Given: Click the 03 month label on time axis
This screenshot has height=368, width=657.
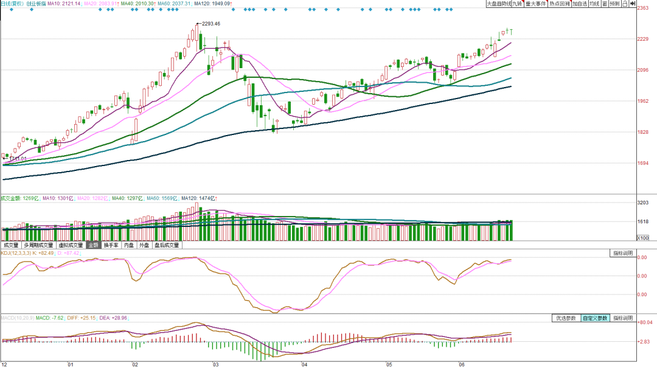Looking at the screenshot, I should (215, 364).
